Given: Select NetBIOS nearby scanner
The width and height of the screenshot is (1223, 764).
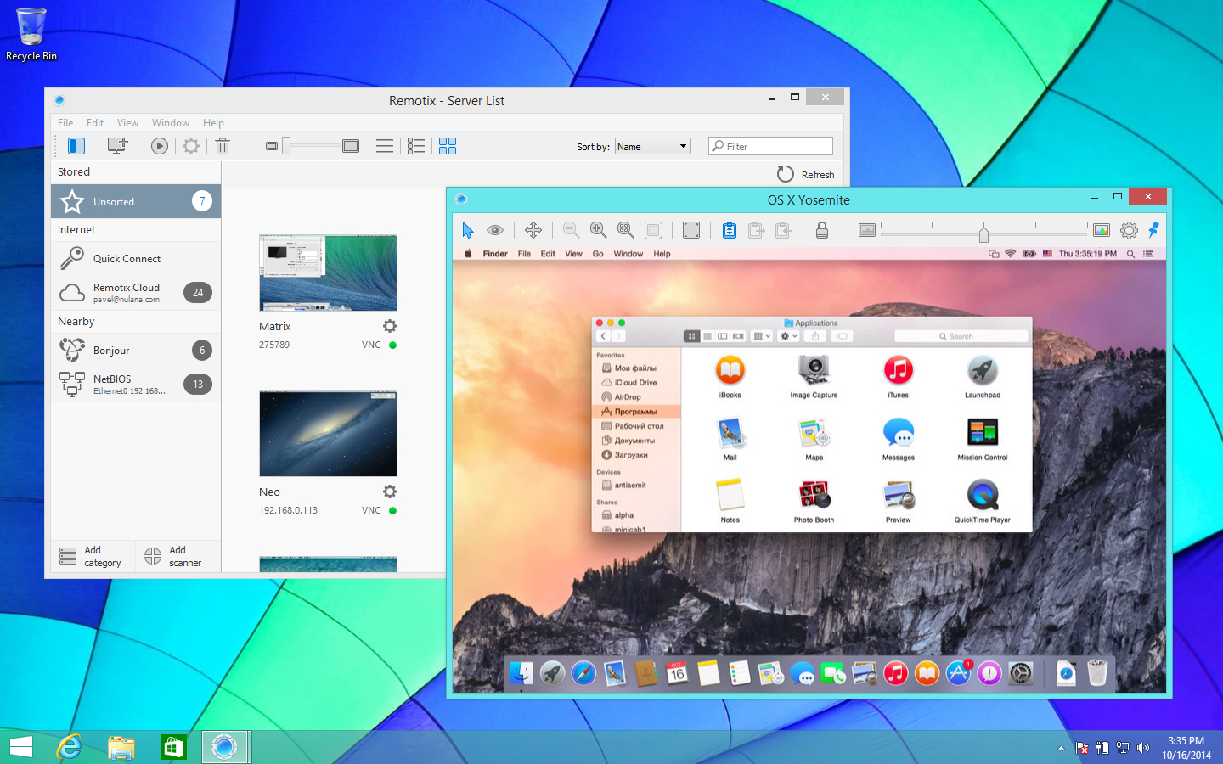Looking at the screenshot, I should [x=136, y=384].
